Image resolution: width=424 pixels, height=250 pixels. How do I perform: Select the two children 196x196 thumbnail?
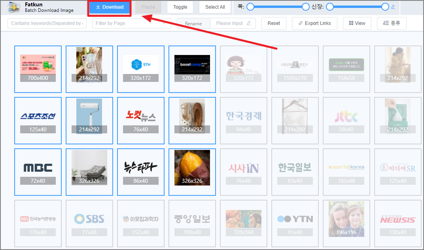pyautogui.click(x=346, y=223)
